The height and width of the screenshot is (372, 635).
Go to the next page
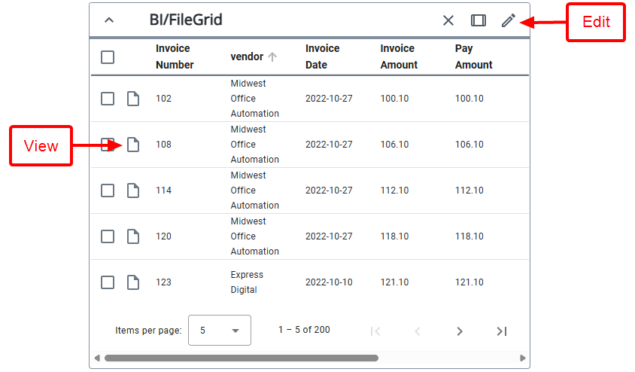(x=460, y=331)
